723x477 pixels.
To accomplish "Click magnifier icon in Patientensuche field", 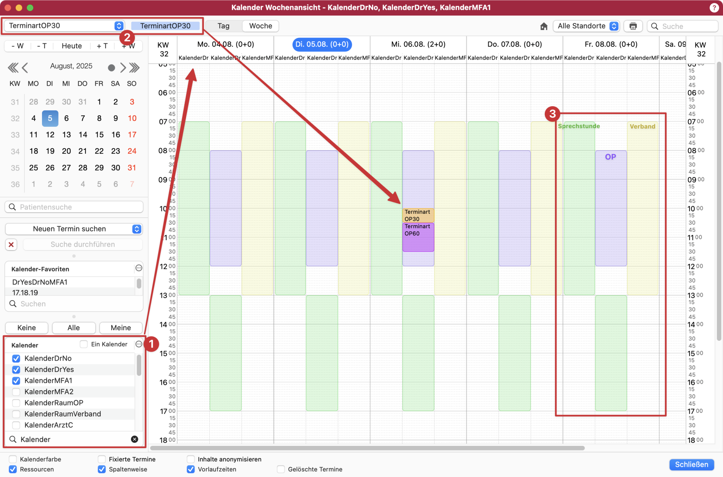I will [12, 207].
